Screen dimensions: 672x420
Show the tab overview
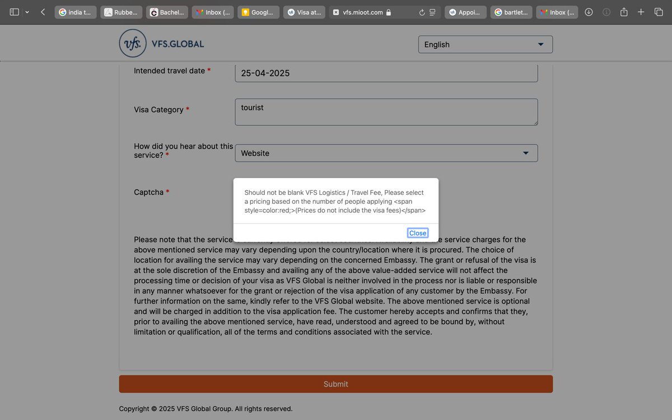tap(659, 12)
